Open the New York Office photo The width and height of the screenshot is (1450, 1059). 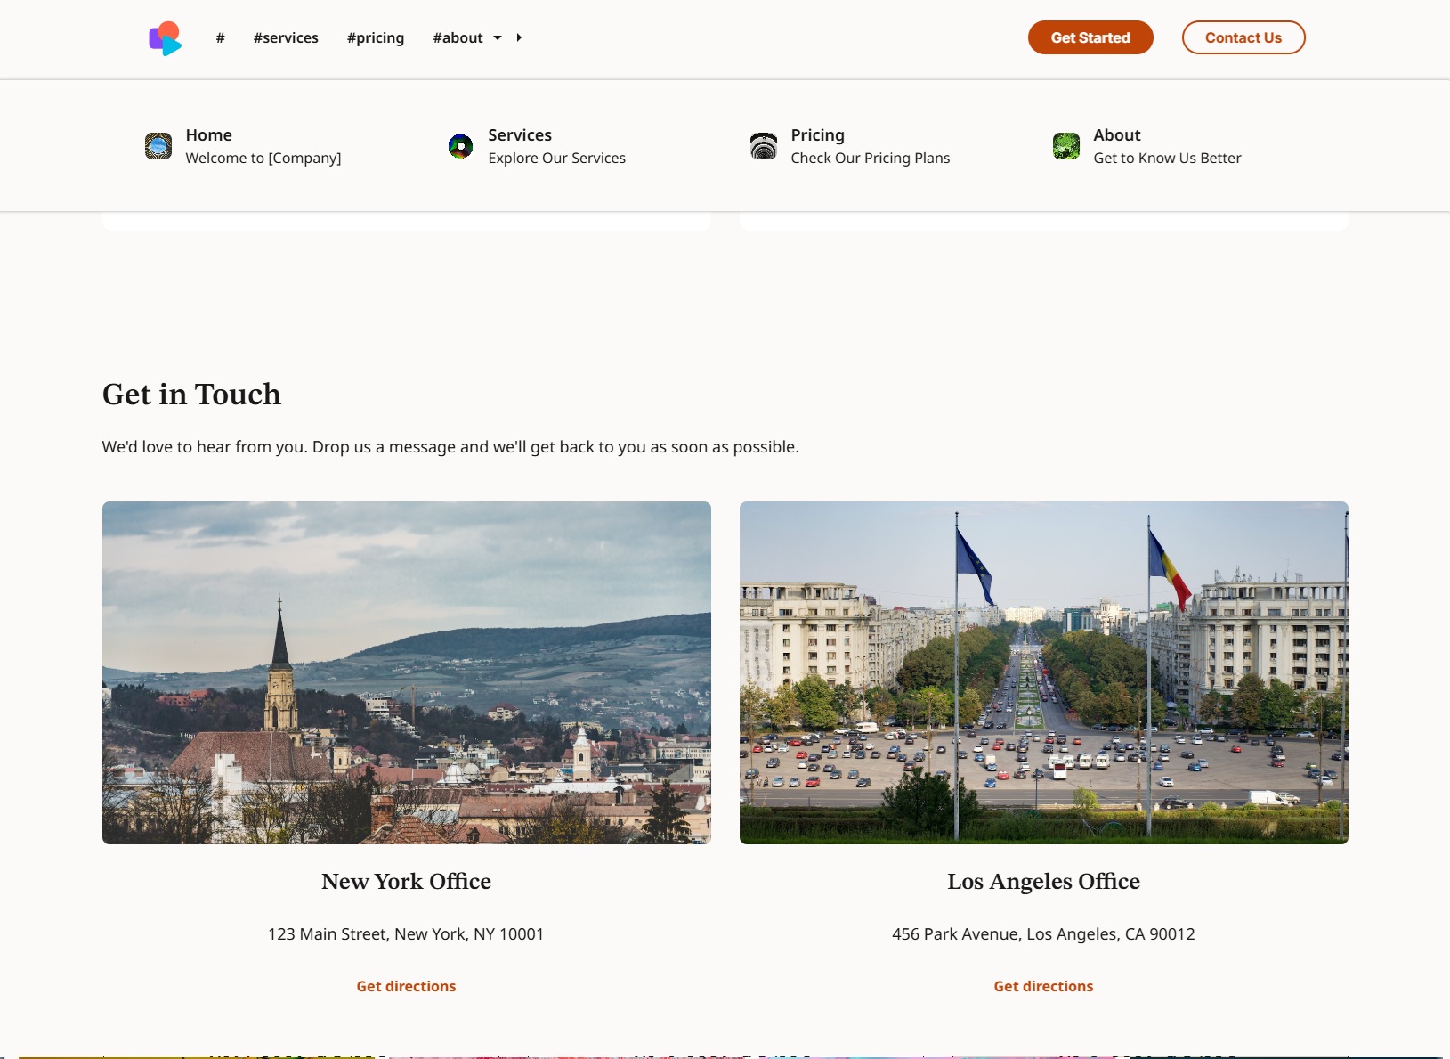click(x=407, y=672)
